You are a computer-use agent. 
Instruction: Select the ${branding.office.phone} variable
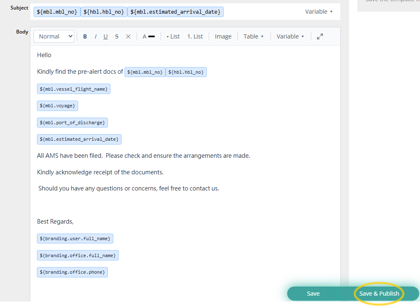click(72, 272)
